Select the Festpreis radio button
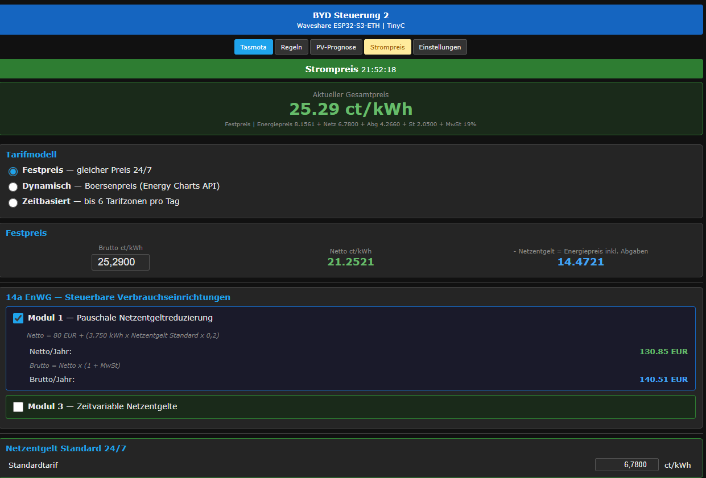The height and width of the screenshot is (478, 706). pos(13,171)
